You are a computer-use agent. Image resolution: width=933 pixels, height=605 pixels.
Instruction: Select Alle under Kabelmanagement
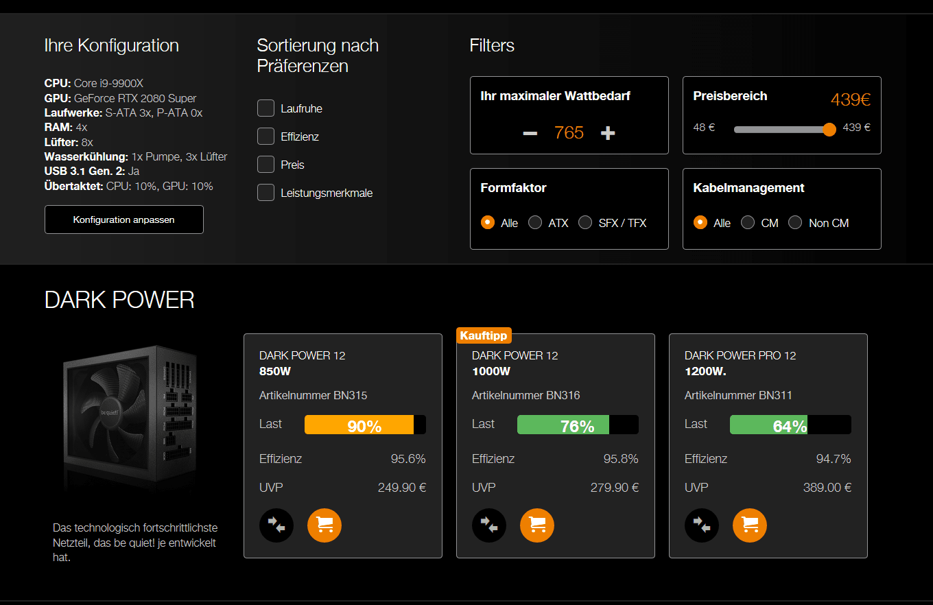click(x=700, y=222)
